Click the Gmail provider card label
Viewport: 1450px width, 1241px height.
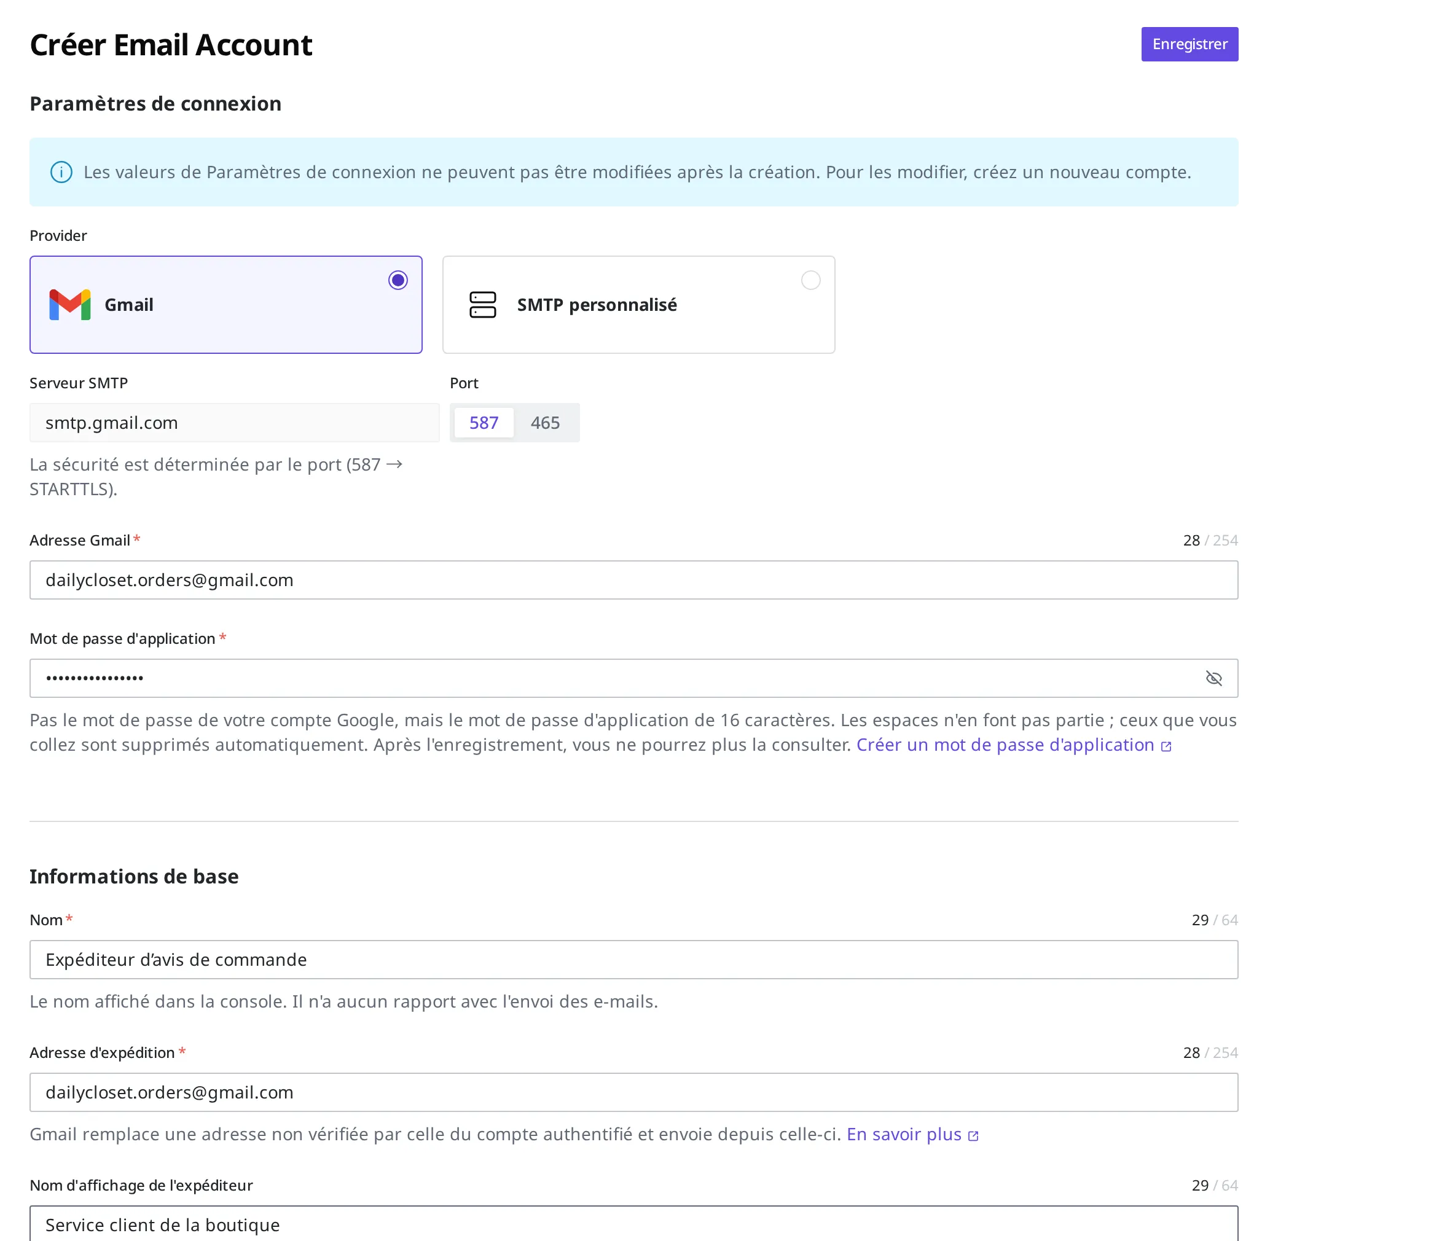129,305
